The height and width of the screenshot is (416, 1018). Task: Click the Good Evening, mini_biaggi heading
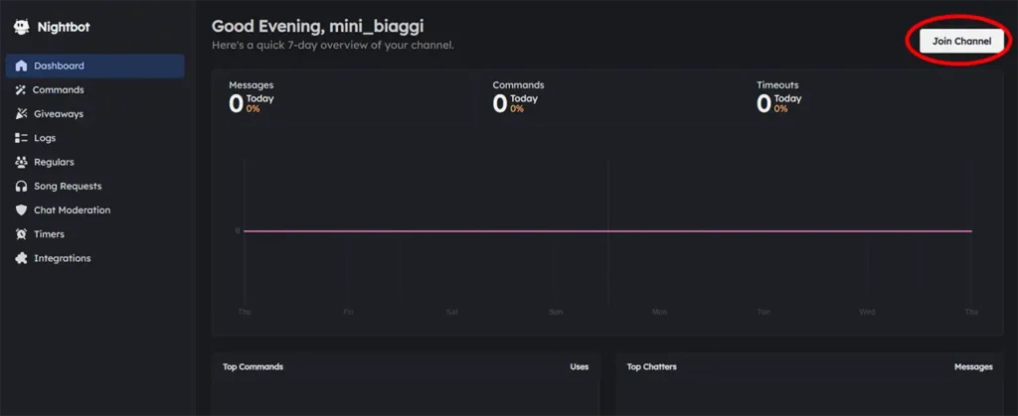[x=318, y=26]
